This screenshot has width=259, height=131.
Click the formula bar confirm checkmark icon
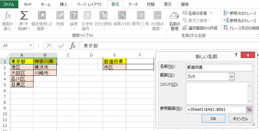click(61, 46)
